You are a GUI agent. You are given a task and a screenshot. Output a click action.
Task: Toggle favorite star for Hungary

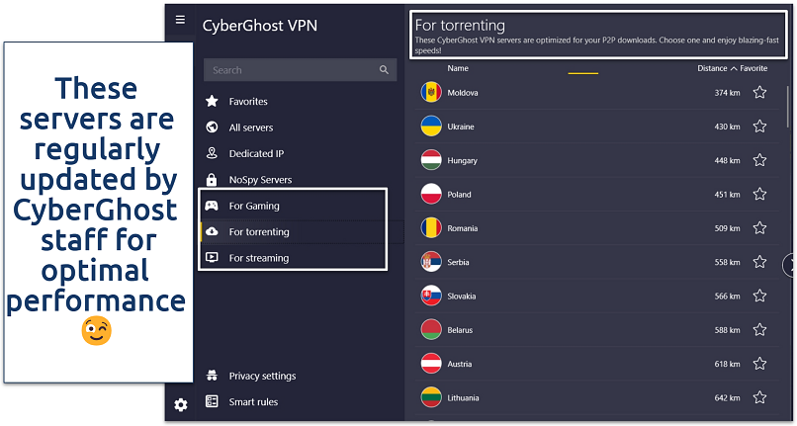[759, 160]
